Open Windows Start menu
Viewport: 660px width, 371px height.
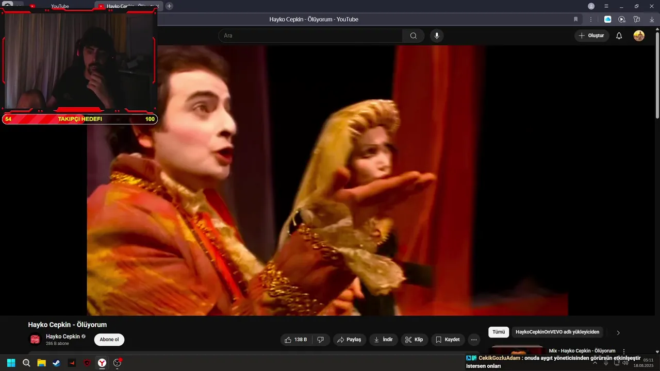11,363
